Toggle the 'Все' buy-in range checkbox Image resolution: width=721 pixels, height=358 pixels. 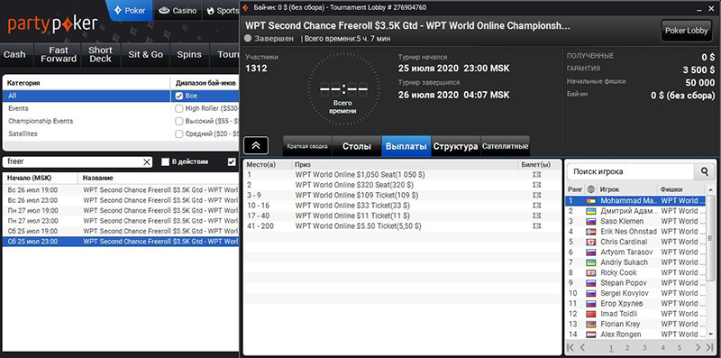pos(179,96)
